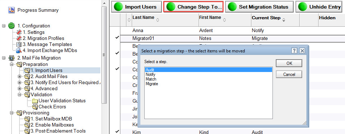Collapse the 1. Configuration tree node
This screenshot has height=134, width=345.
click(x=4, y=26)
